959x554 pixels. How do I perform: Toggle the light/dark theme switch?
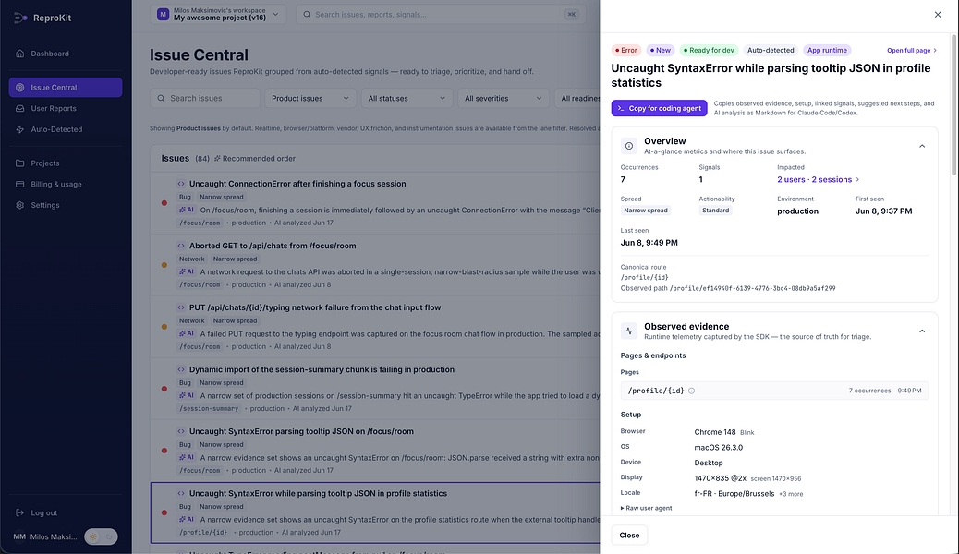pos(101,536)
